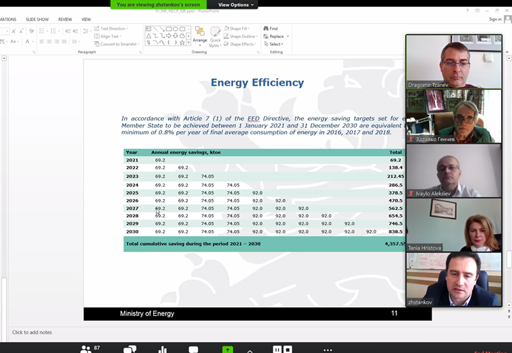Expand the View Options dropdown
512x353 pixels.
point(236,5)
